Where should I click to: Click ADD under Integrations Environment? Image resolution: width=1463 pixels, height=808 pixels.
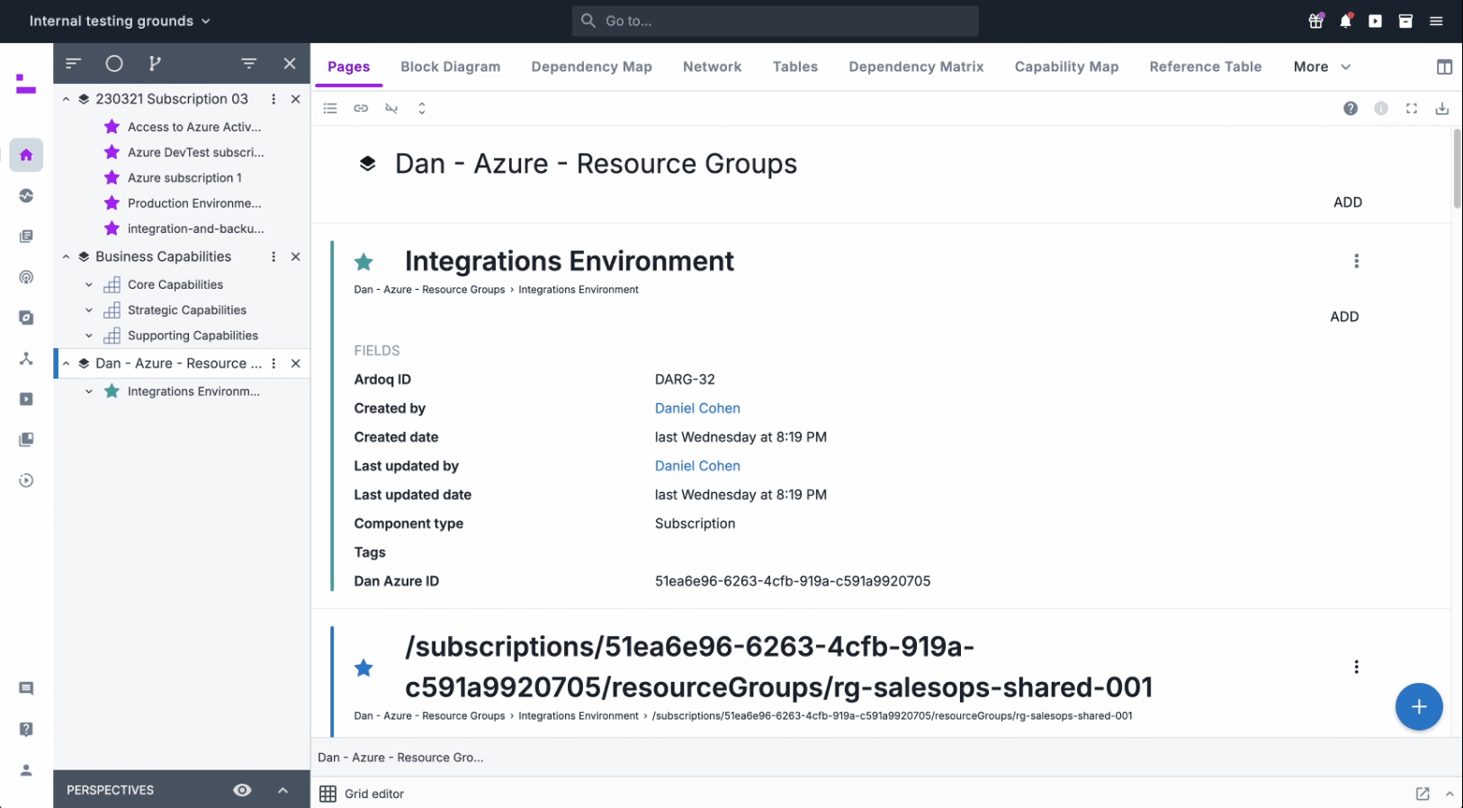[x=1343, y=317]
